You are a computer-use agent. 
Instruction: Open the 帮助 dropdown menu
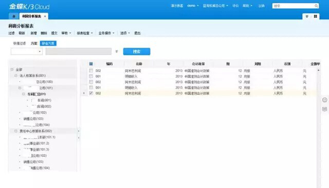[248, 6]
